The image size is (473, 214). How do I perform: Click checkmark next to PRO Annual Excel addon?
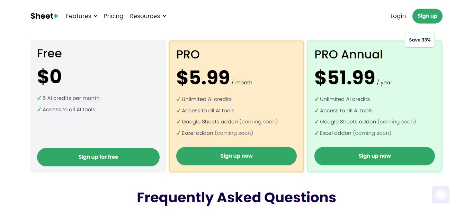click(x=316, y=133)
